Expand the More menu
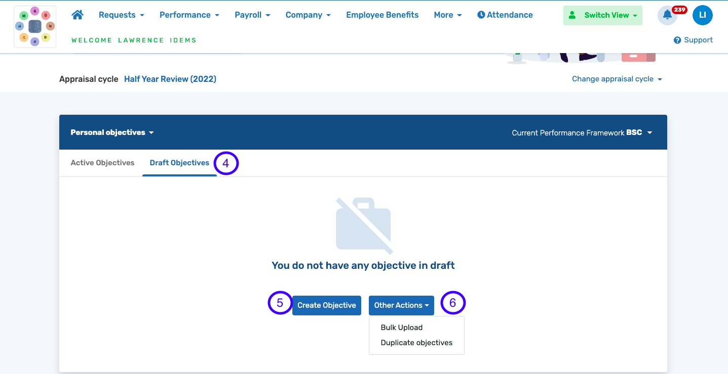 pos(448,15)
